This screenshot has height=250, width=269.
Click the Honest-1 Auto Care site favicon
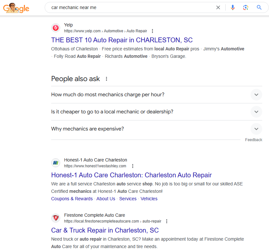pos(55,163)
